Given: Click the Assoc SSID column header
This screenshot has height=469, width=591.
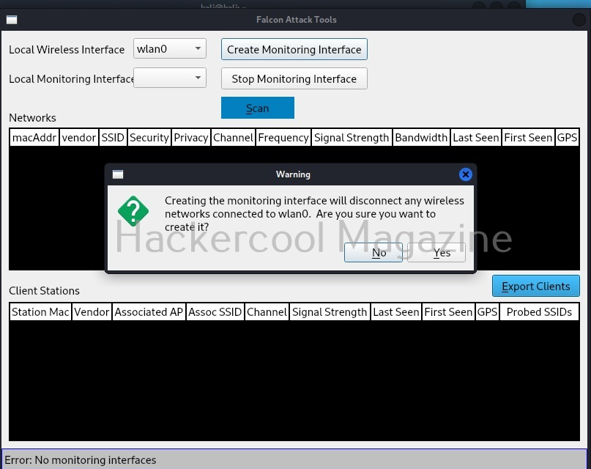Looking at the screenshot, I should (215, 311).
